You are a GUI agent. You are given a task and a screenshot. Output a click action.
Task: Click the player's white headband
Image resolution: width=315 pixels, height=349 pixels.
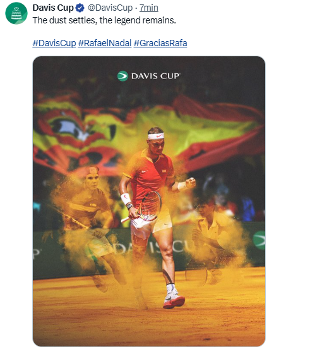coord(156,136)
